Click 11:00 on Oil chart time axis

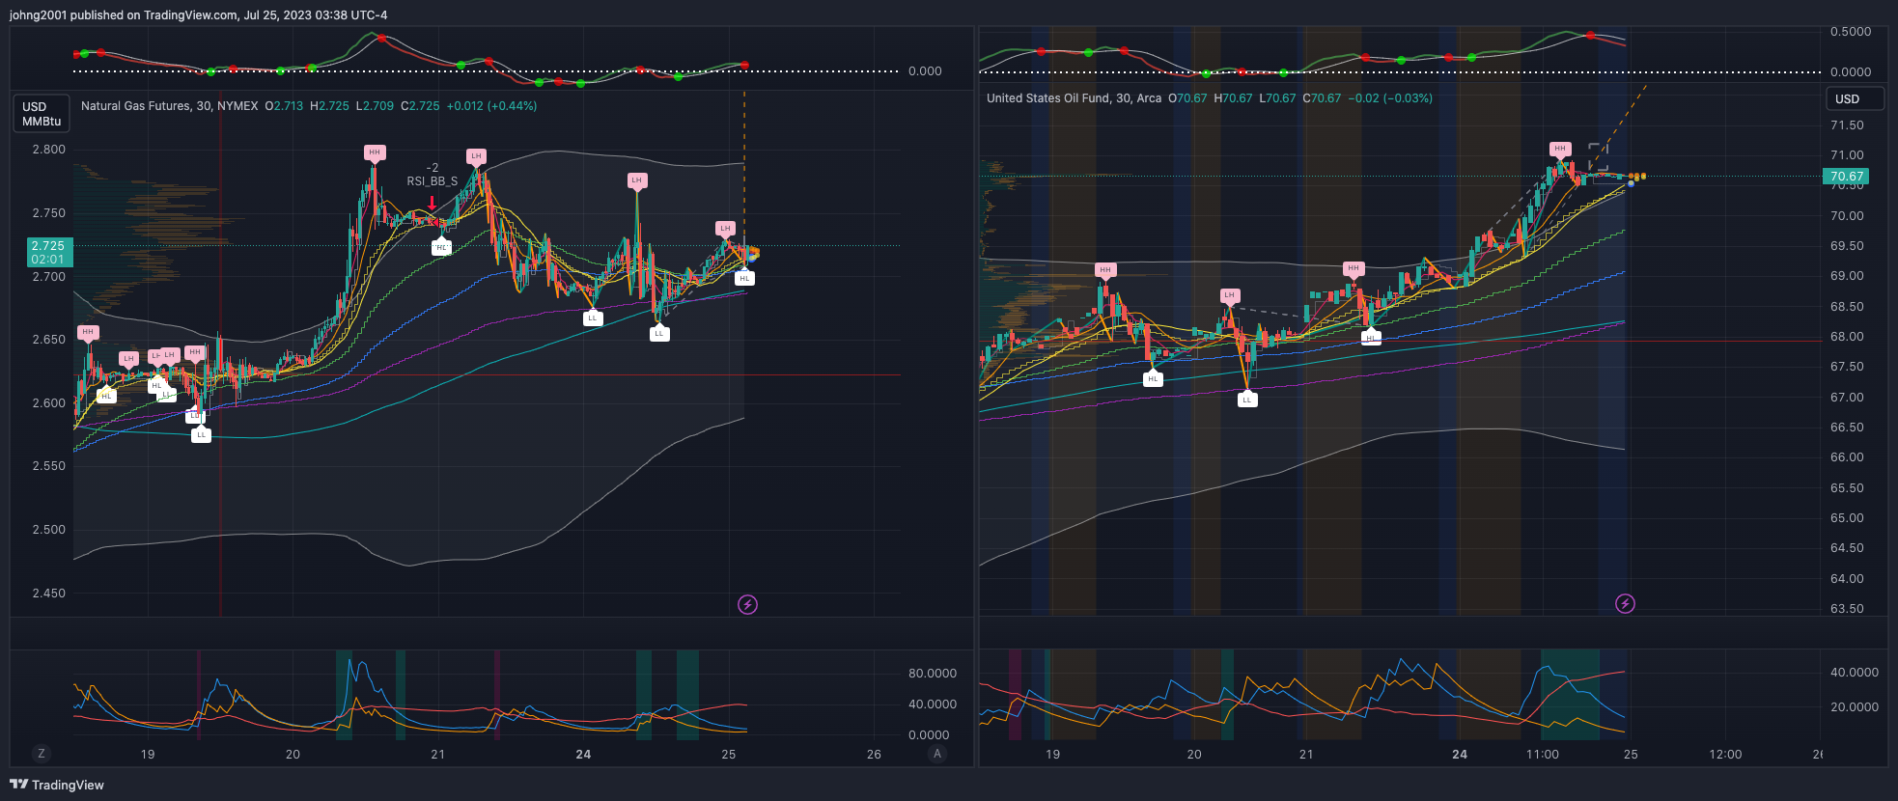[x=1542, y=755]
